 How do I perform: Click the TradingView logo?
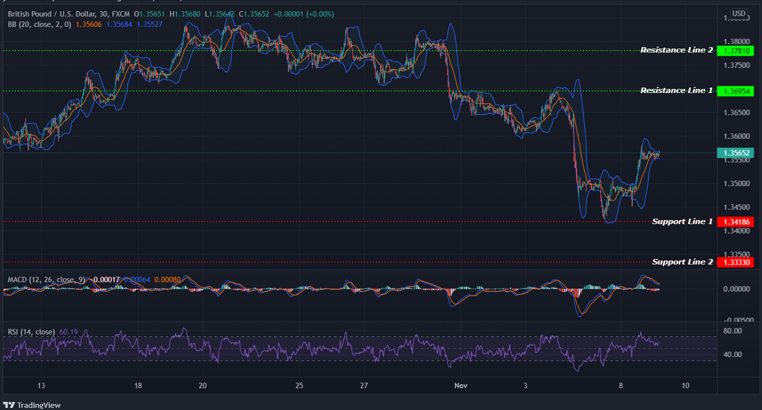(32, 405)
